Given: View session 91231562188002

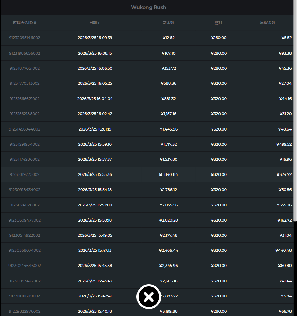Looking at the screenshot, I should [x=25, y=114].
